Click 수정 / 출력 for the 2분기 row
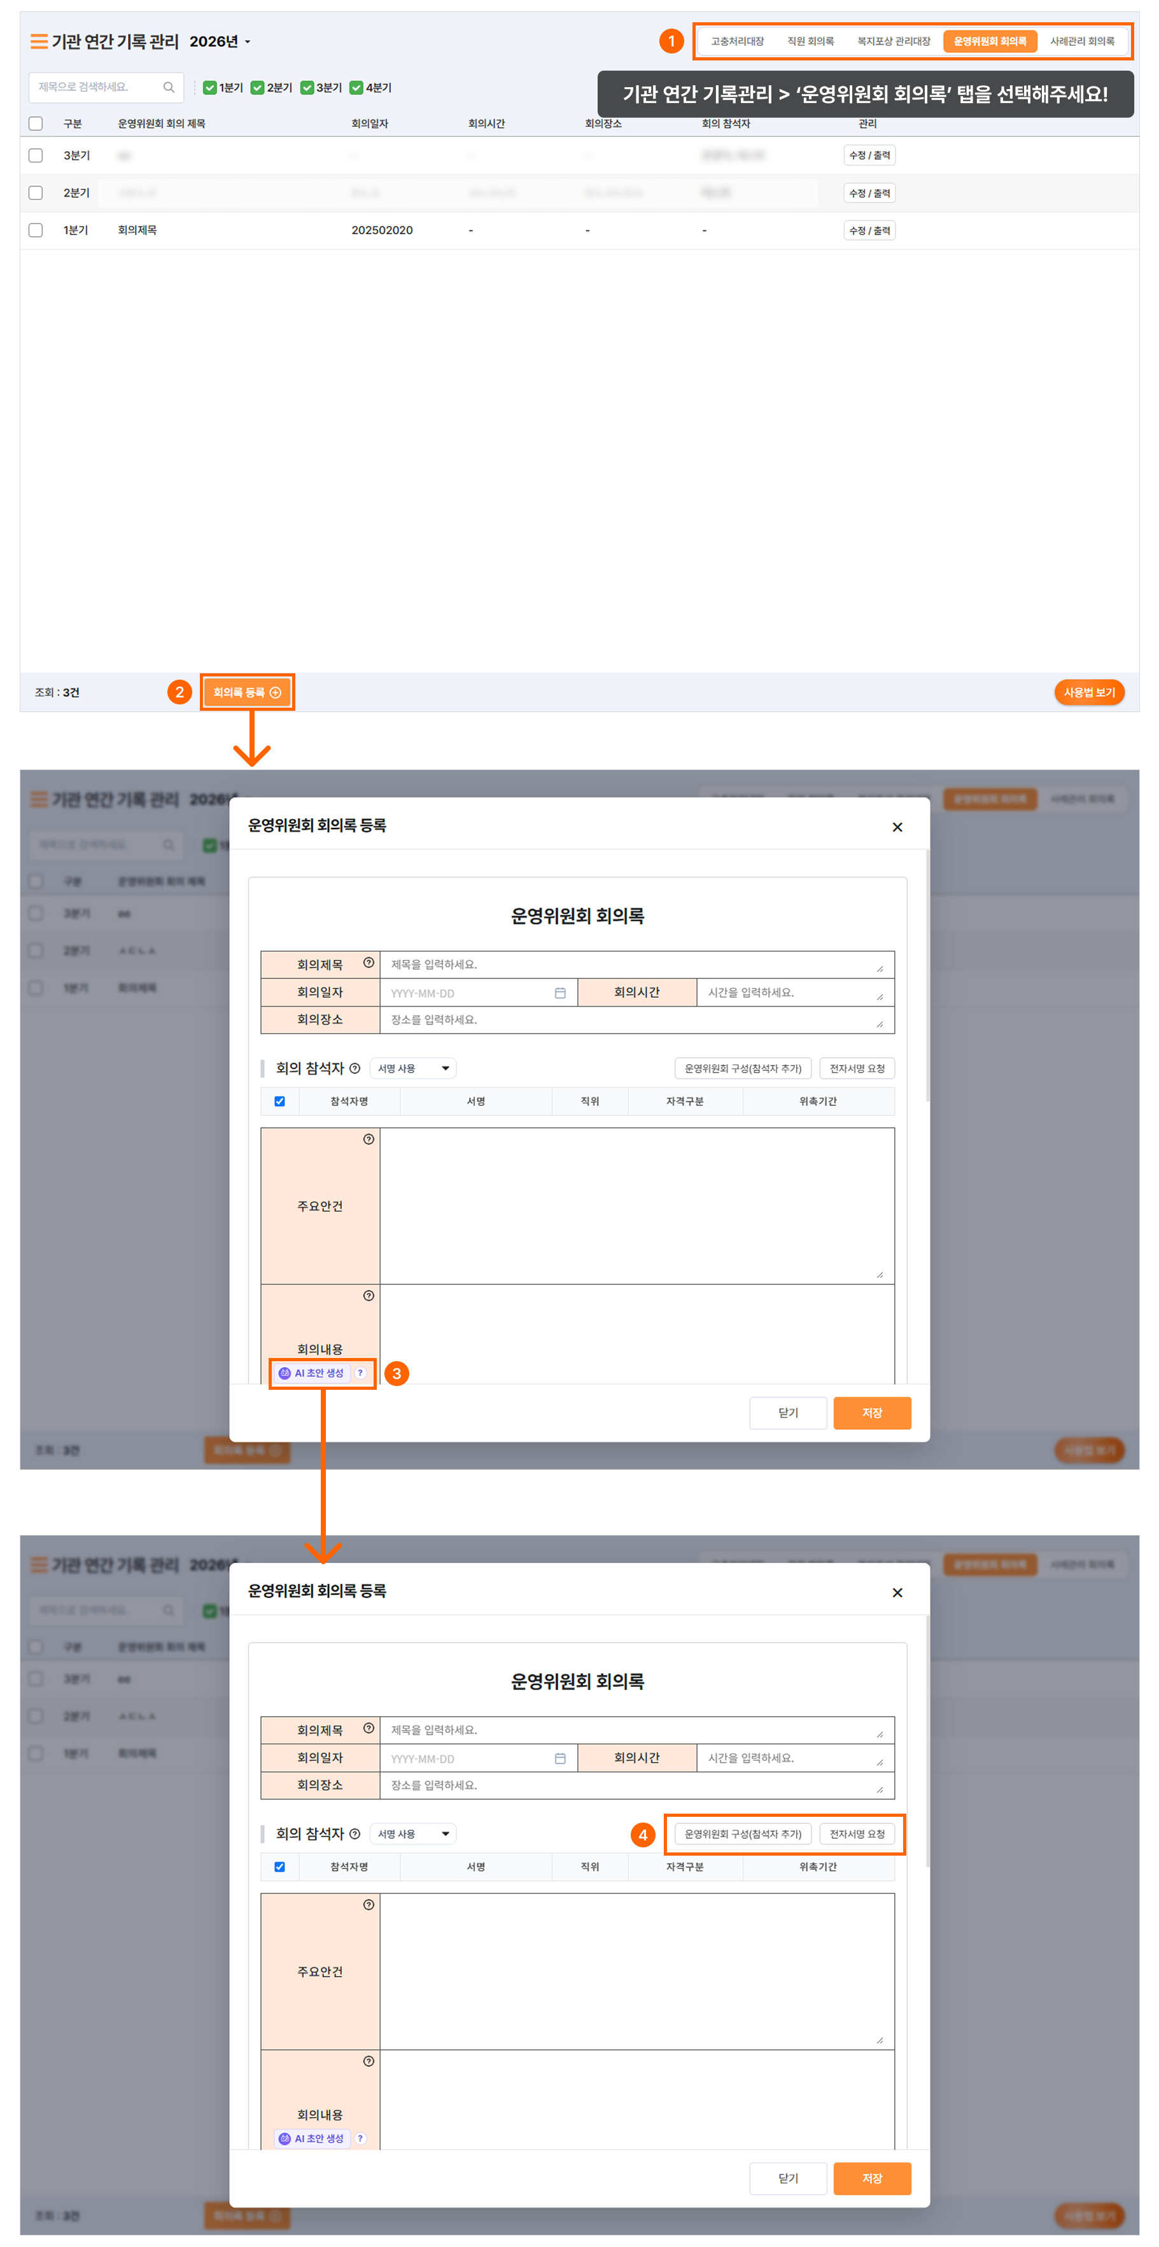 tap(869, 193)
